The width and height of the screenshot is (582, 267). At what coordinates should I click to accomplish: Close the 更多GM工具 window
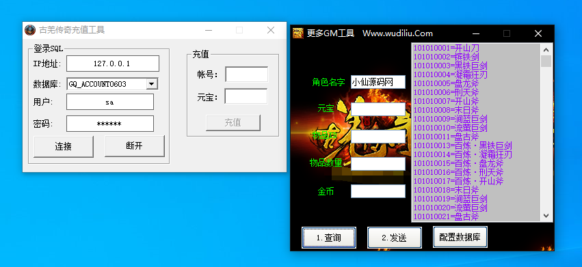(538, 33)
